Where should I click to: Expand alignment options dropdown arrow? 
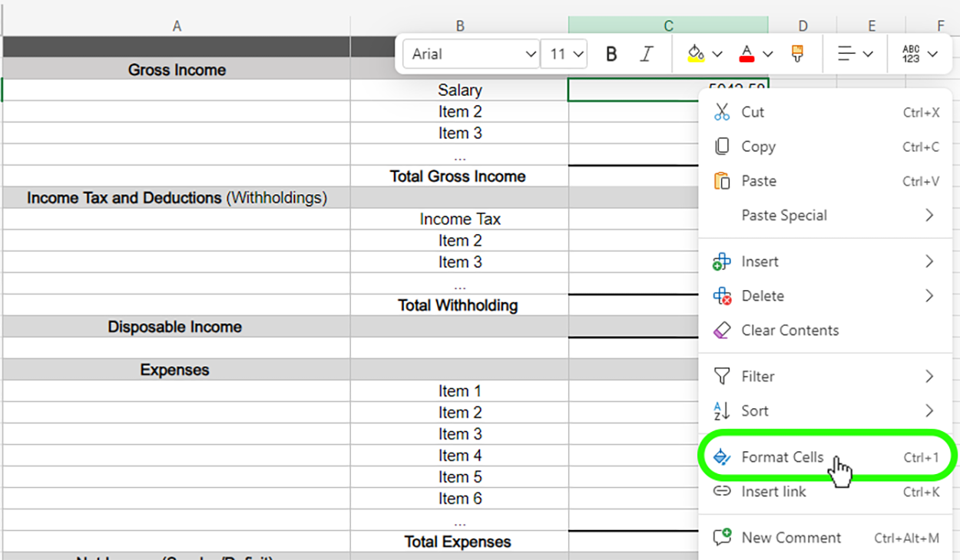[868, 54]
